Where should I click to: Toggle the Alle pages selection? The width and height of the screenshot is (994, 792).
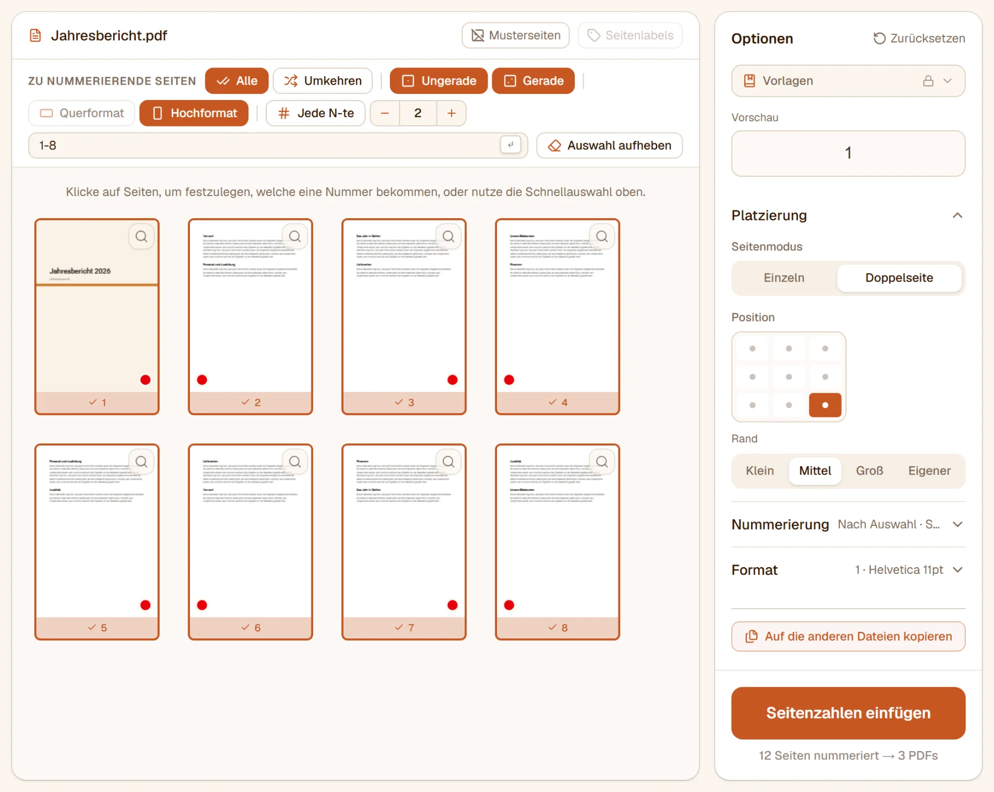point(237,81)
